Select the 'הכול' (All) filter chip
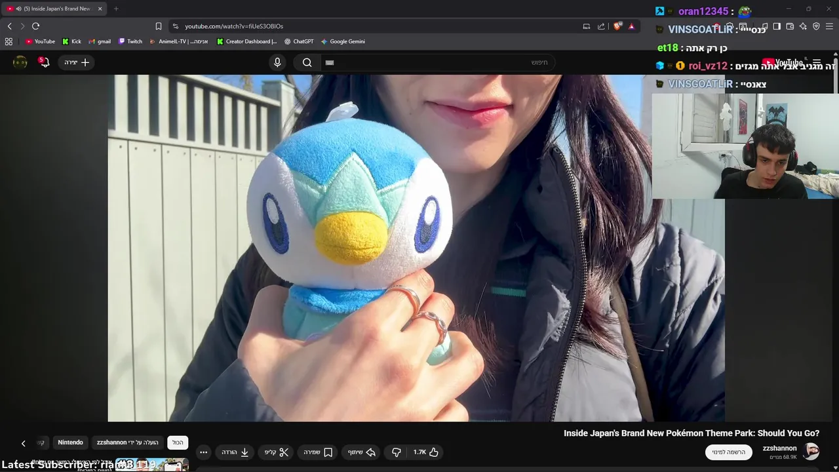 click(x=178, y=442)
